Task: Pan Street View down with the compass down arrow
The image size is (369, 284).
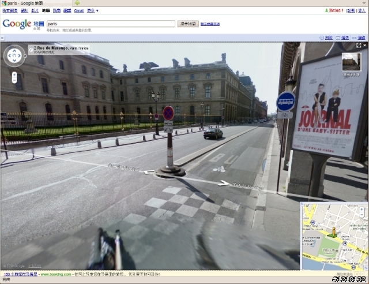Action: (14, 61)
